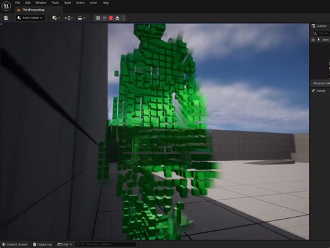Viewport: 330px width, 248px height.
Task: Eject from the player controller
Action: tap(117, 18)
